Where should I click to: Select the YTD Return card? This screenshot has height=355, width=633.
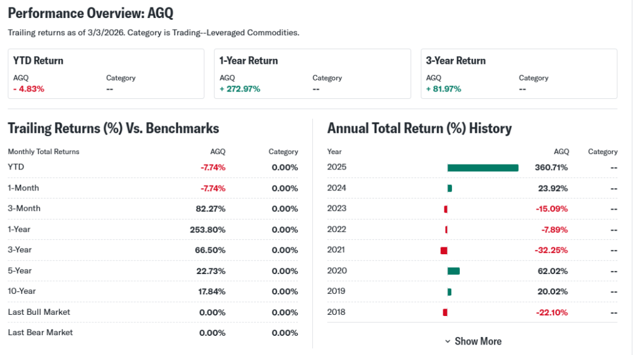(106, 74)
